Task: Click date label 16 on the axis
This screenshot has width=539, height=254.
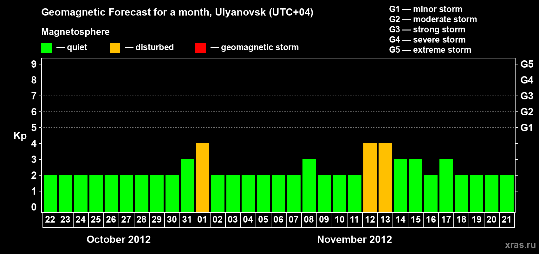Action: click(431, 219)
